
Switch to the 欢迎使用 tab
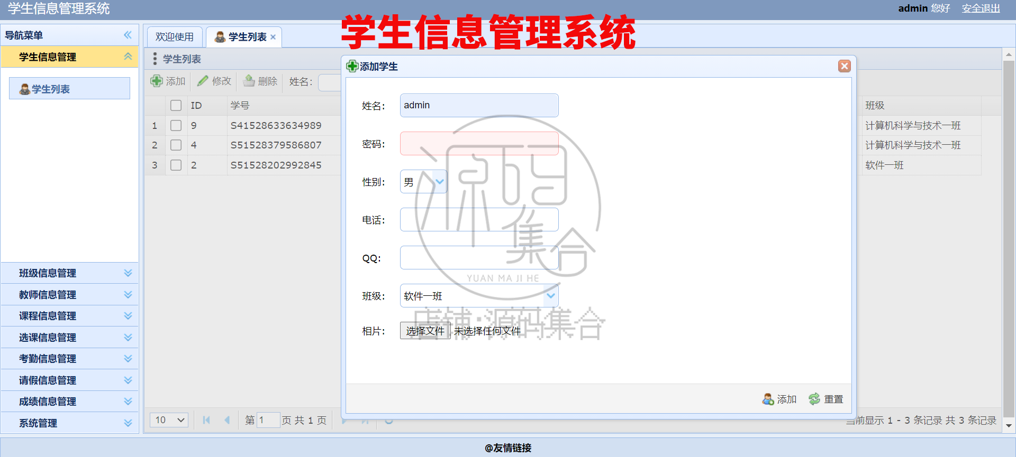coord(175,37)
